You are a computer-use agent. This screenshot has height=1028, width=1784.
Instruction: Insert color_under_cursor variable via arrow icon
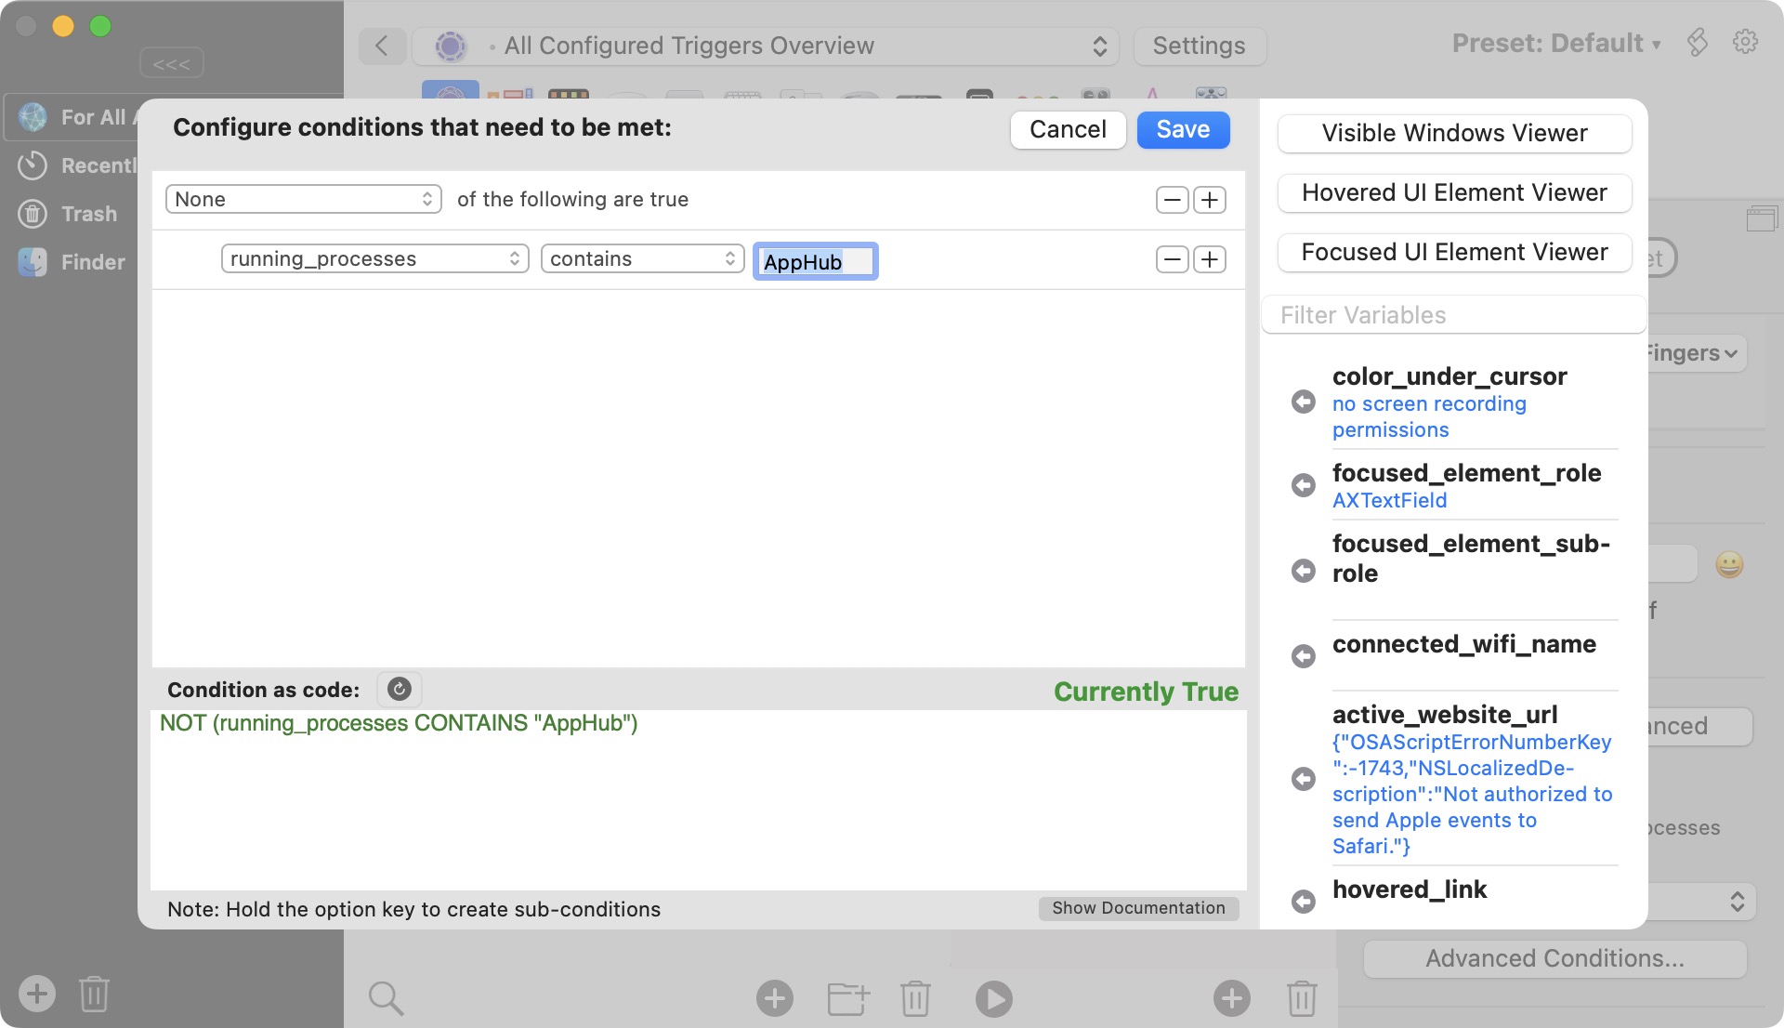point(1304,402)
